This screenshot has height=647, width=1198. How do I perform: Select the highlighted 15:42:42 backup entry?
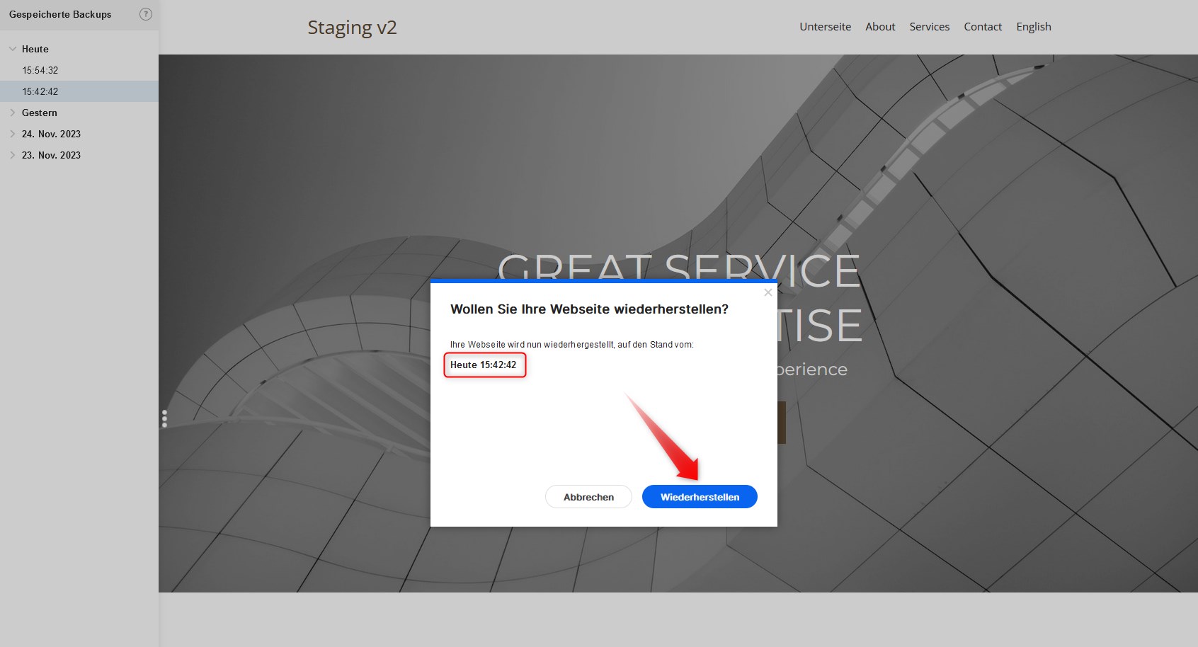[x=40, y=91]
